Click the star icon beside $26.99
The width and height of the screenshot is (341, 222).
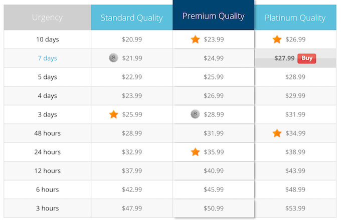click(x=277, y=39)
